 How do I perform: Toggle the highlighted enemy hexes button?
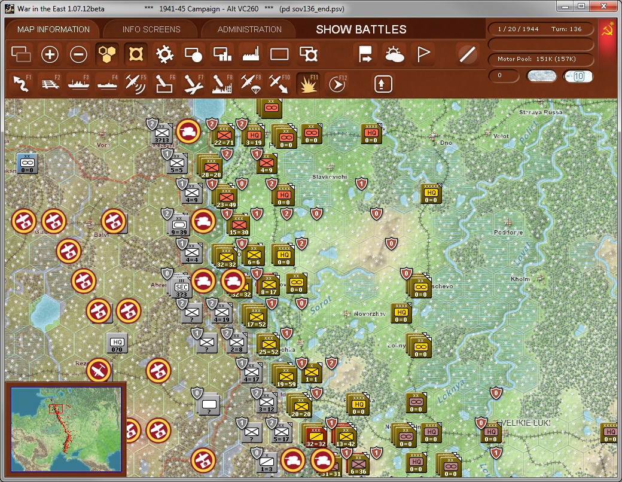tap(136, 54)
